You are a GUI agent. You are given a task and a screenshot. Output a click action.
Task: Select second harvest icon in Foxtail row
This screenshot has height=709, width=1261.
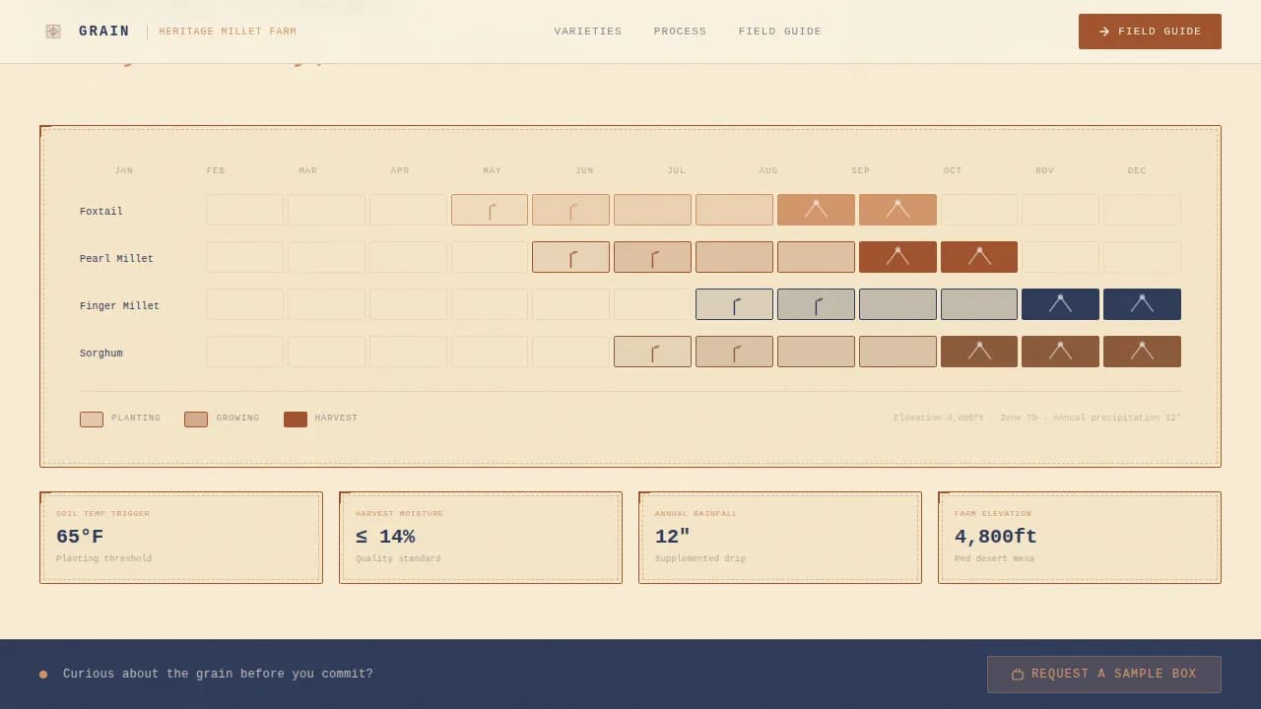click(x=897, y=209)
